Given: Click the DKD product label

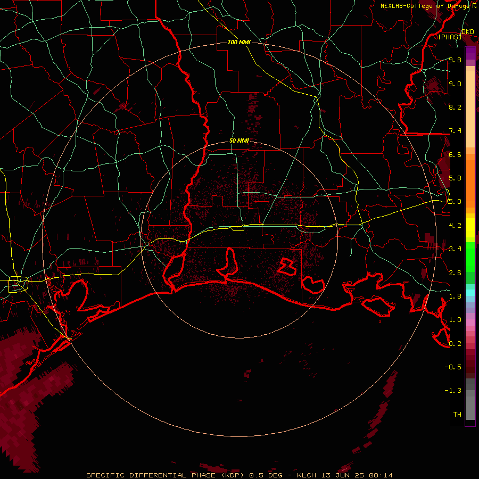Looking at the screenshot, I should pyautogui.click(x=468, y=31).
